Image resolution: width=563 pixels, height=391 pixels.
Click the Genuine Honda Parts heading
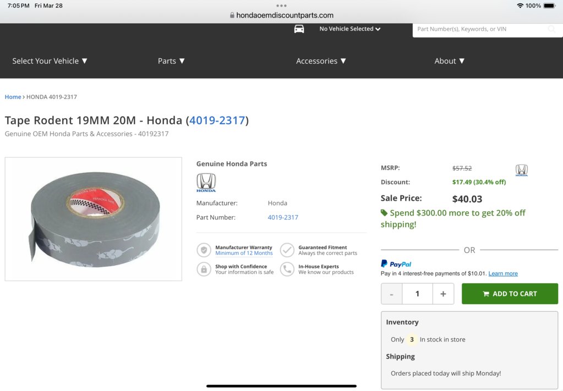coord(232,164)
